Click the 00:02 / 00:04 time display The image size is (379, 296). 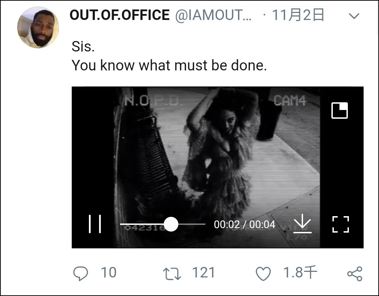tap(244, 224)
